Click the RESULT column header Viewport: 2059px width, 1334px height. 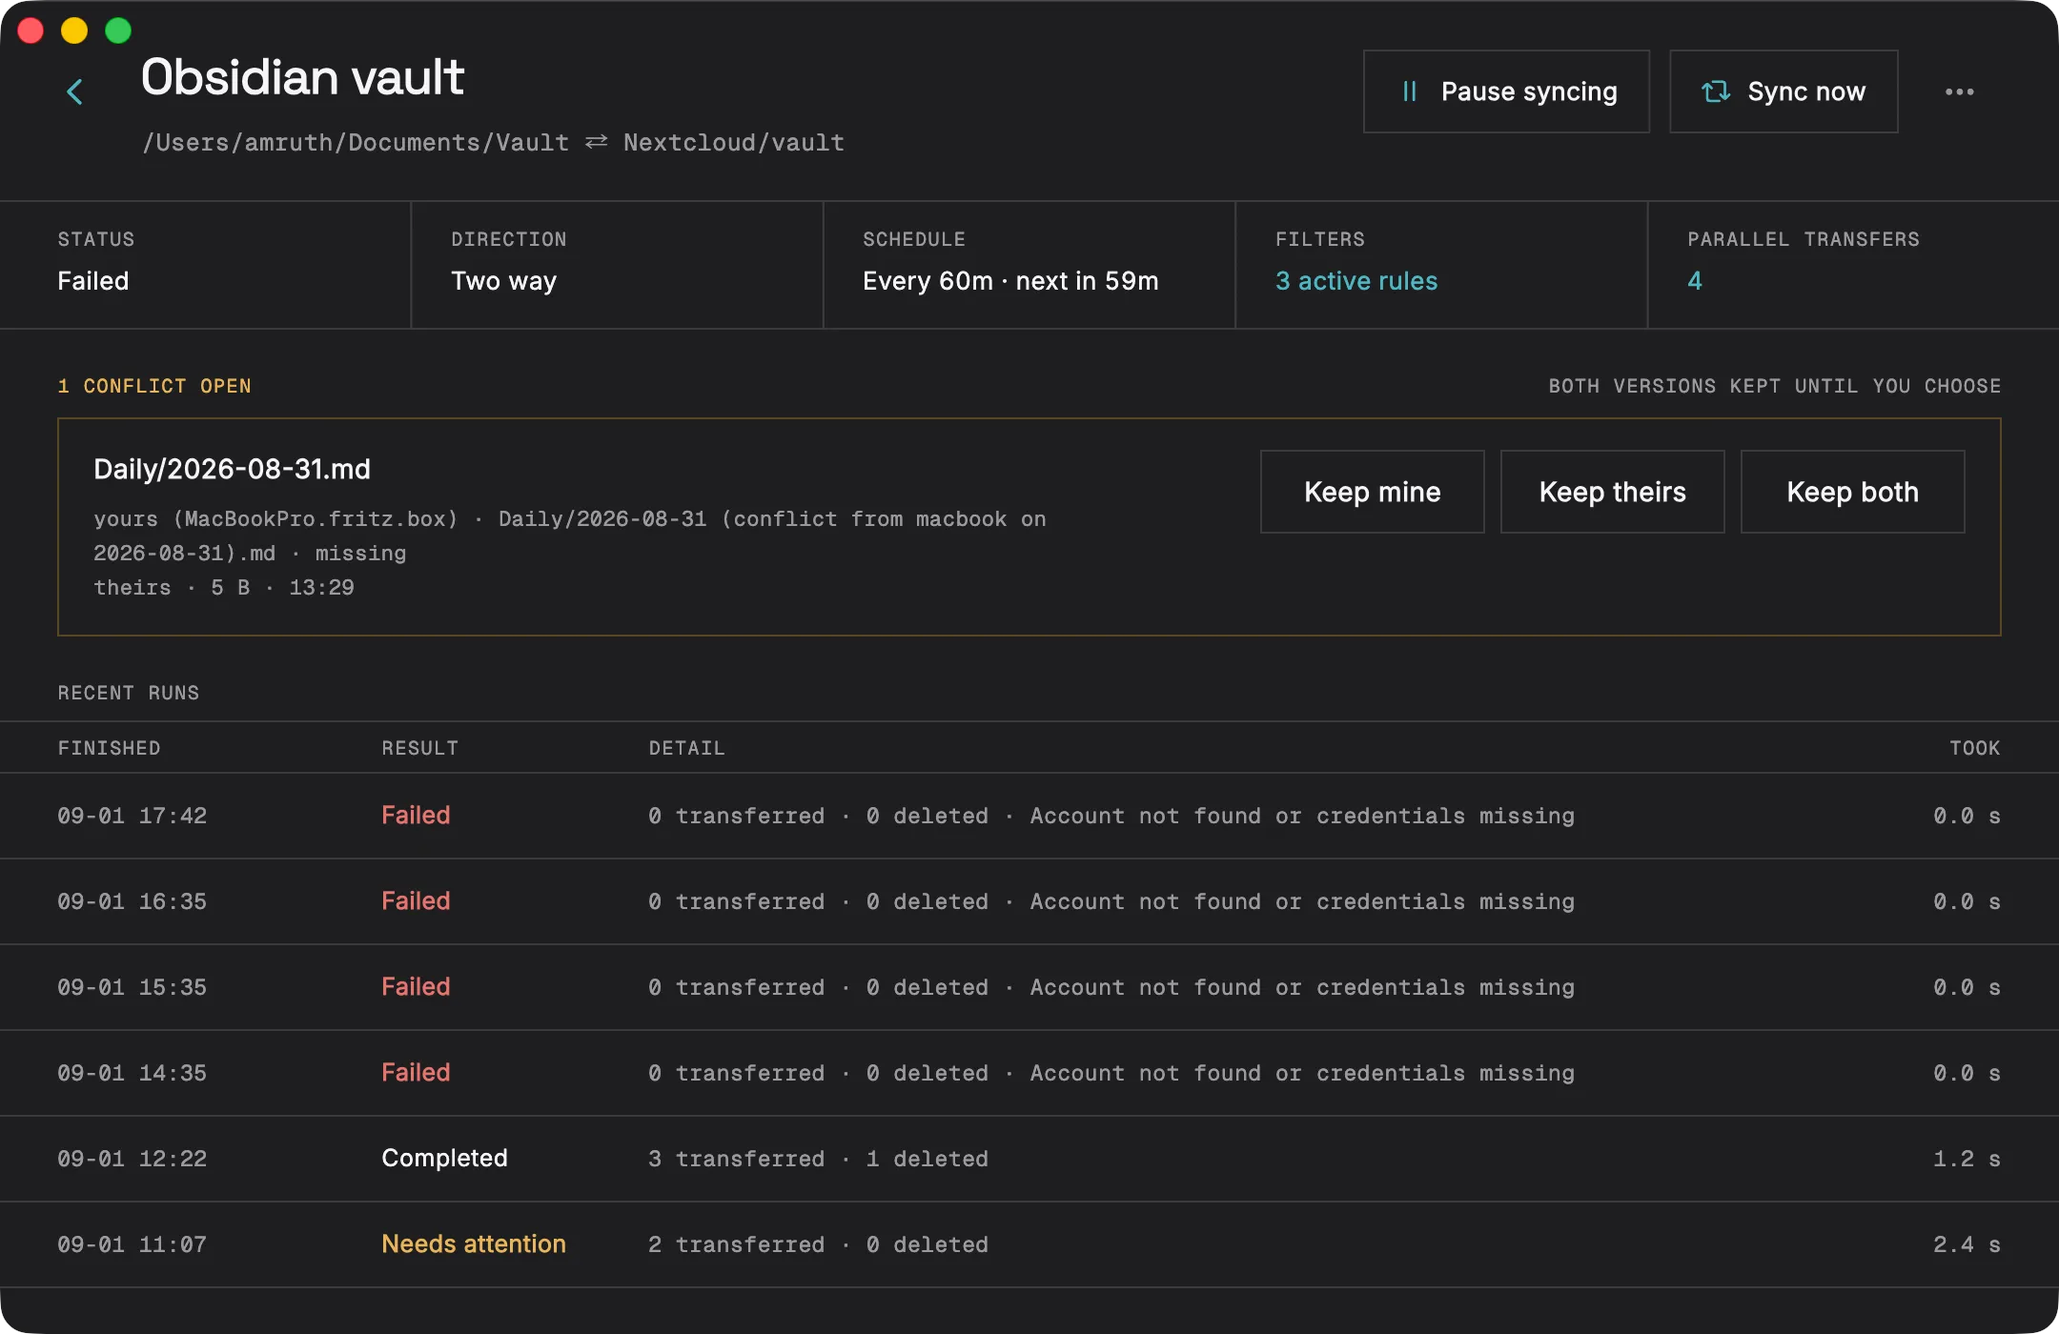419,748
